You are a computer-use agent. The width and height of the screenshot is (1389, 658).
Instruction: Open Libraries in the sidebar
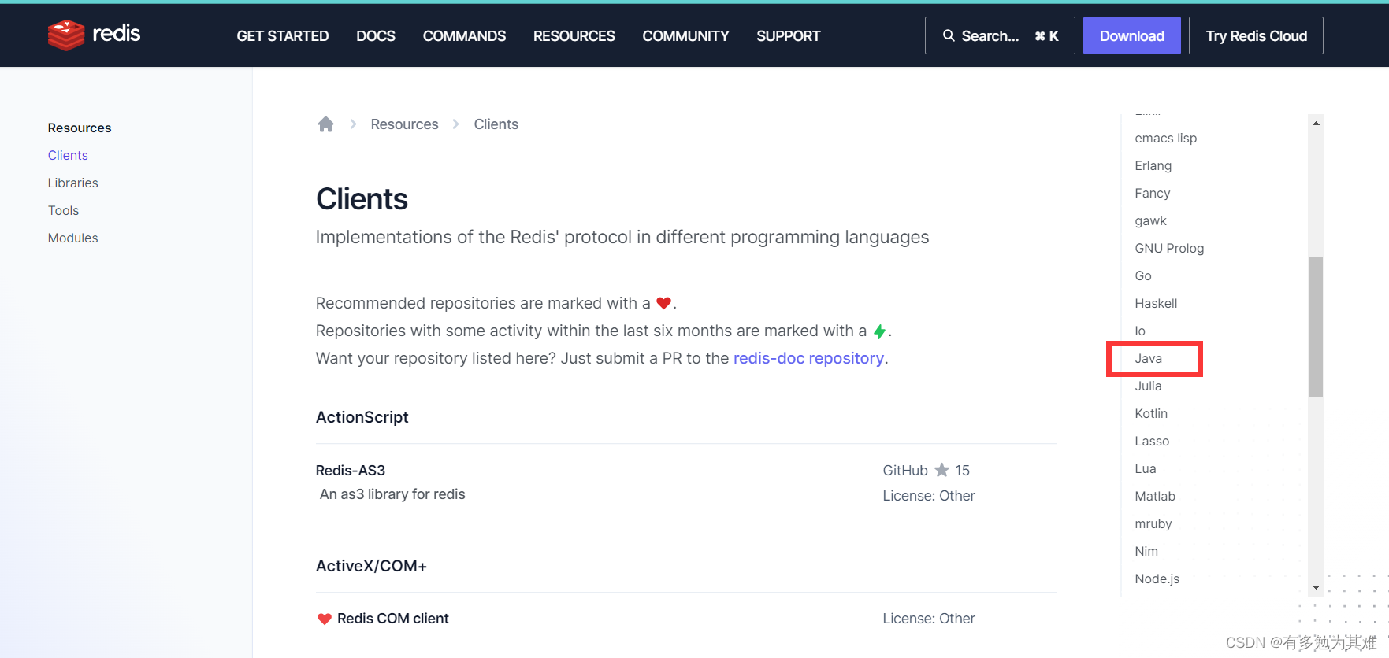tap(72, 183)
